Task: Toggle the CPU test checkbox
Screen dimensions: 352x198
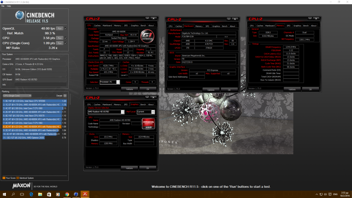Action: point(66,38)
